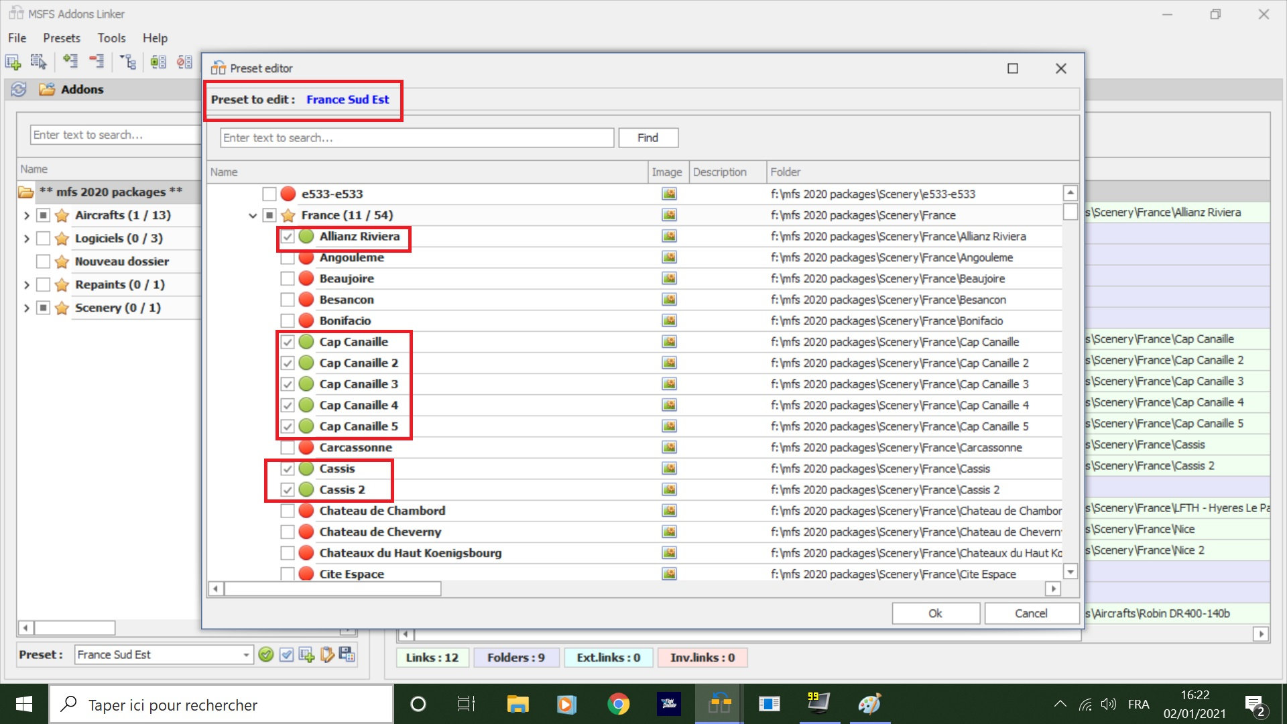Uncheck the Cap Canaille 3 checkbox
1287x724 pixels.
(288, 384)
